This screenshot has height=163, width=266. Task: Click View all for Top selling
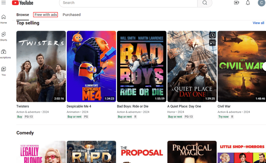click(258, 23)
